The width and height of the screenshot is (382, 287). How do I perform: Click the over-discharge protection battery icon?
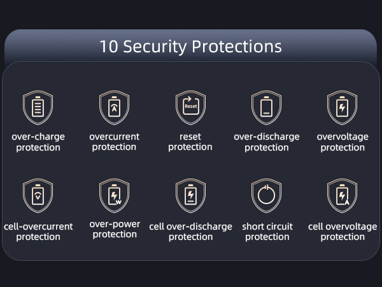[267, 108]
